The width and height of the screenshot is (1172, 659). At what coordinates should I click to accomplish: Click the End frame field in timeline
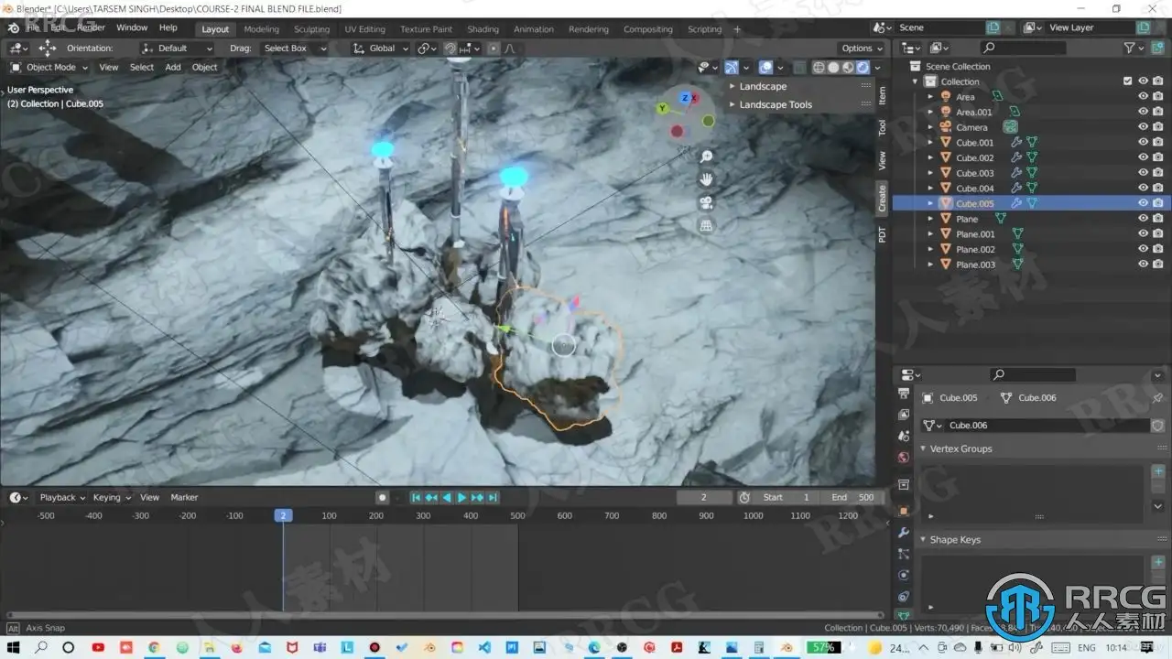click(x=852, y=497)
